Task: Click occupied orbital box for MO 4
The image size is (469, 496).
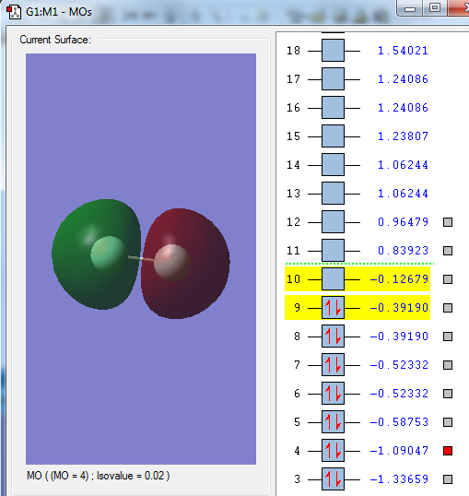Action: click(x=333, y=451)
